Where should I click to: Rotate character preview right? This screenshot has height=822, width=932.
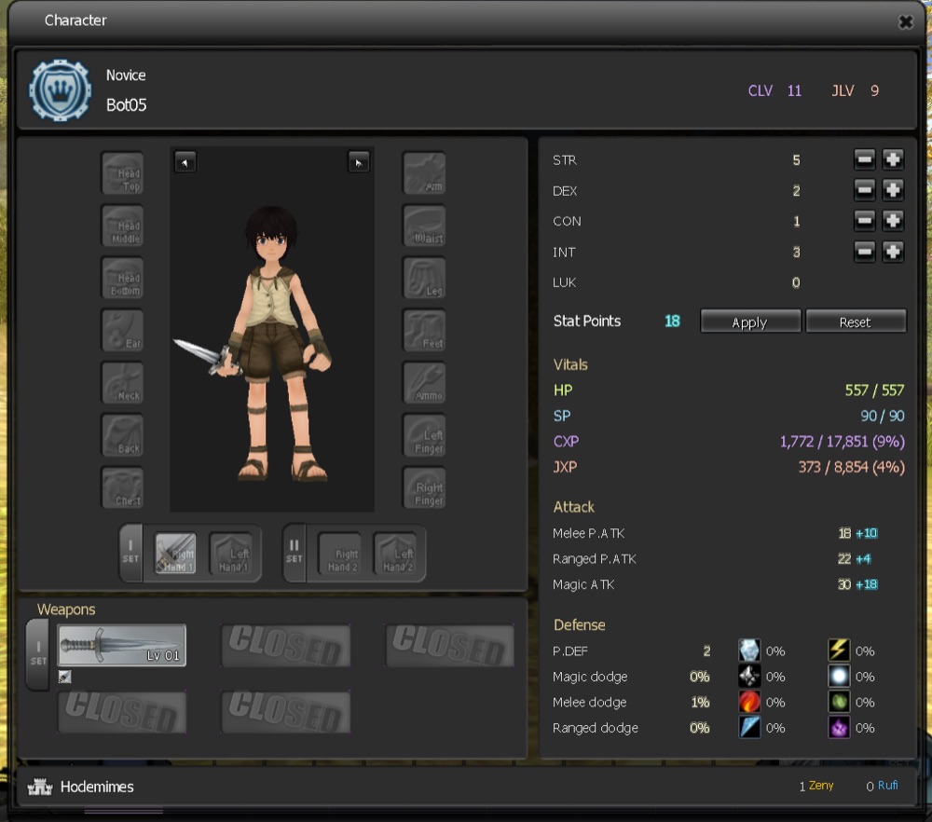(x=359, y=162)
